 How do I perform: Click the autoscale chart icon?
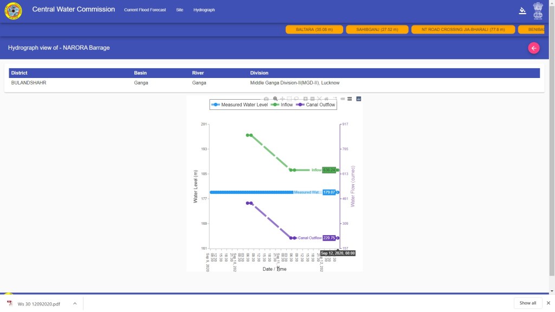point(319,99)
